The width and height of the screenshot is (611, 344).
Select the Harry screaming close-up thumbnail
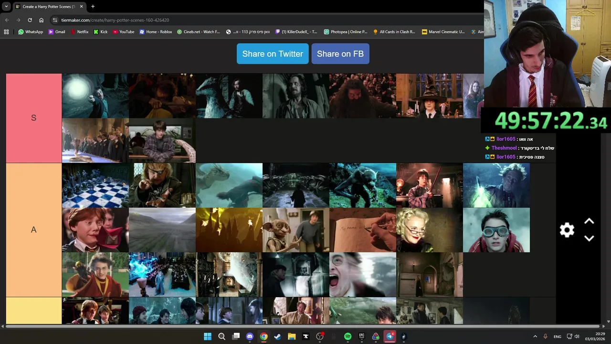pos(362,275)
